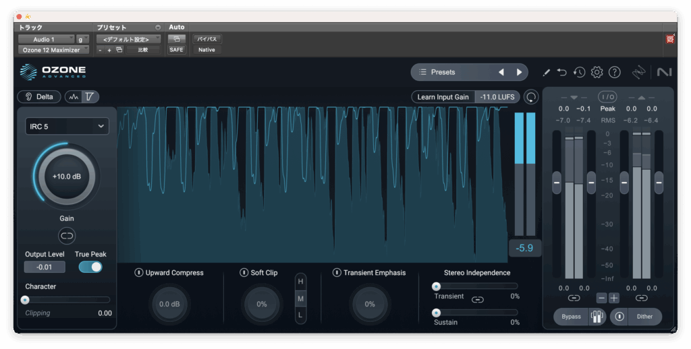Click the Delta button

coord(39,97)
